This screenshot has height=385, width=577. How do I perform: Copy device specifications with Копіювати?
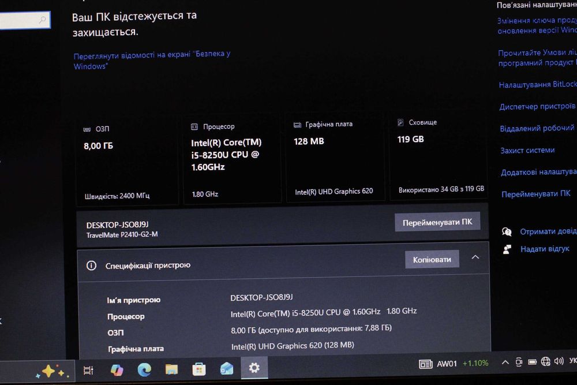pyautogui.click(x=432, y=260)
